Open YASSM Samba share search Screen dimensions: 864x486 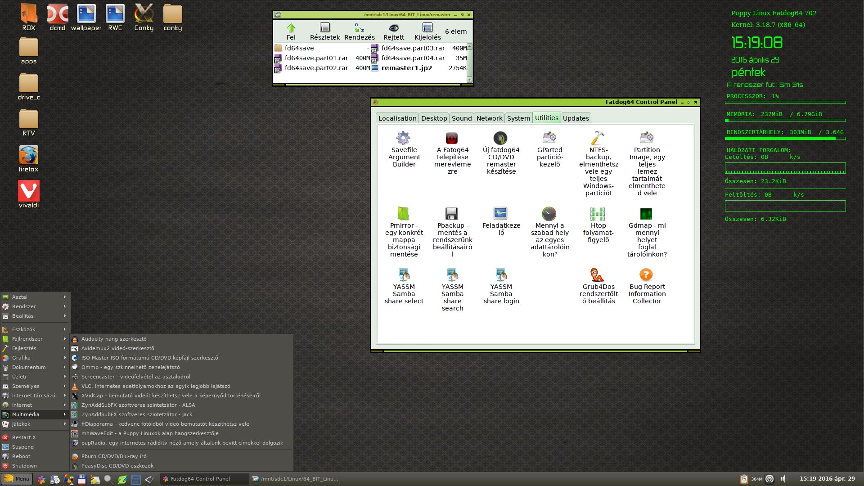pos(452,290)
